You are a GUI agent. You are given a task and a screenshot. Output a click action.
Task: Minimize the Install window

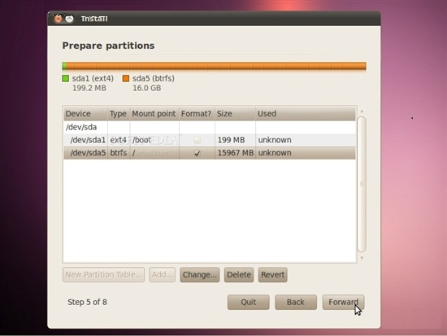point(69,19)
